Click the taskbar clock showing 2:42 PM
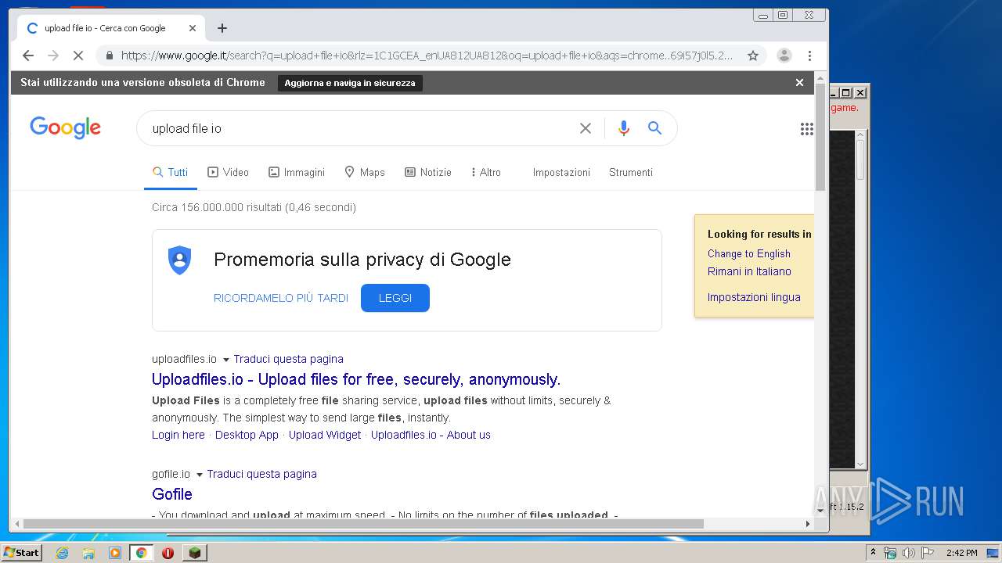Screen dimensions: 1002x563 coord(961,553)
